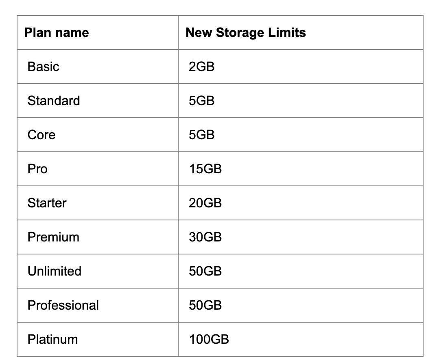Select the Standard plan name cell
Screen dimensions: 439x362
(x=54, y=101)
